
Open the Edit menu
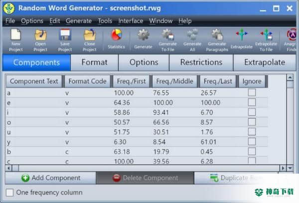pyautogui.click(x=54, y=21)
